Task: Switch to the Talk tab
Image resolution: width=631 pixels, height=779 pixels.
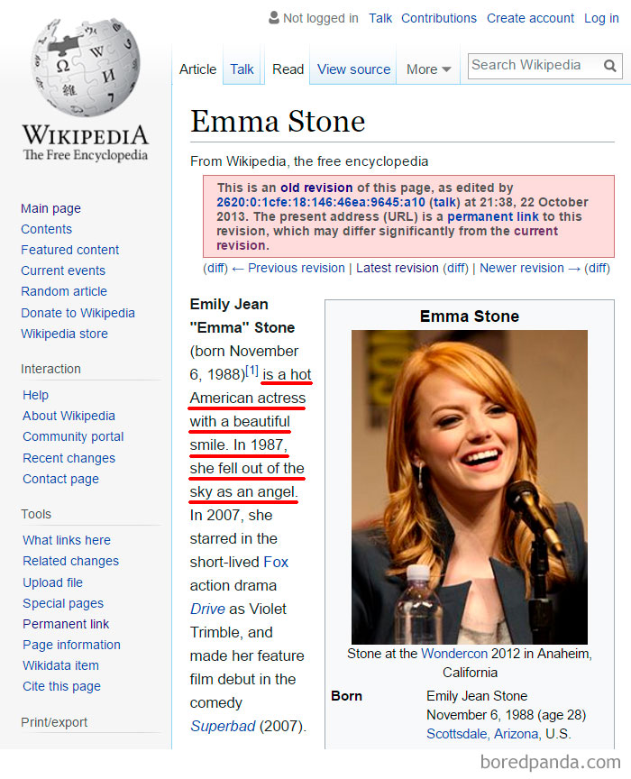Action: point(242,69)
